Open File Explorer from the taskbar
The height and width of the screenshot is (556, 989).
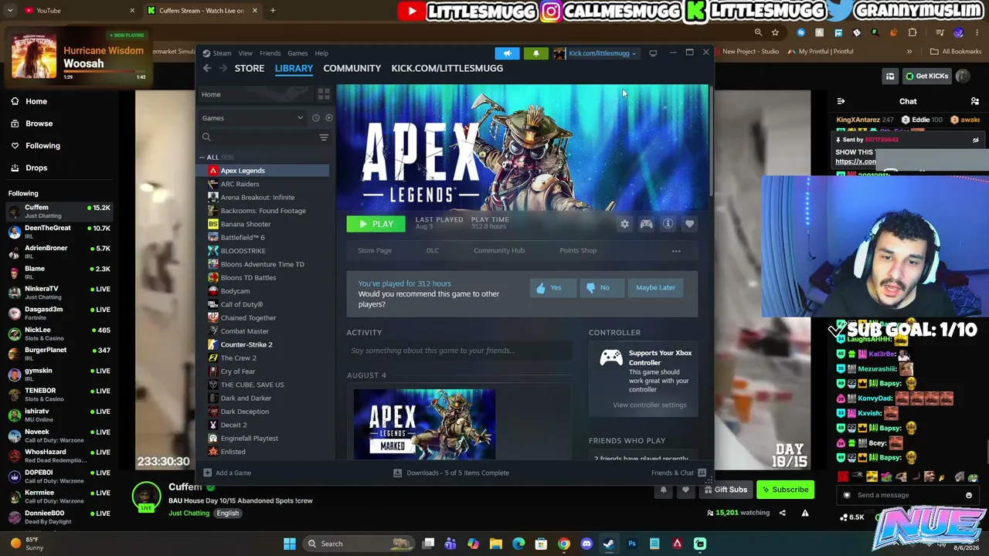tap(496, 544)
